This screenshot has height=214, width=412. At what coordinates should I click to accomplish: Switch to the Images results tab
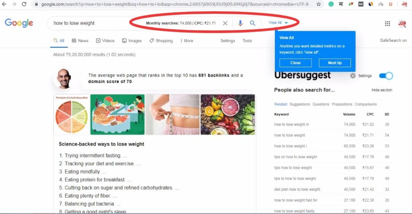click(x=132, y=41)
